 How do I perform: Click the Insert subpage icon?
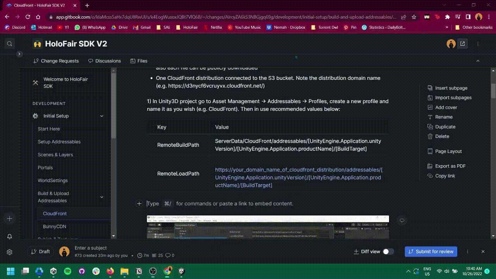pos(430,88)
